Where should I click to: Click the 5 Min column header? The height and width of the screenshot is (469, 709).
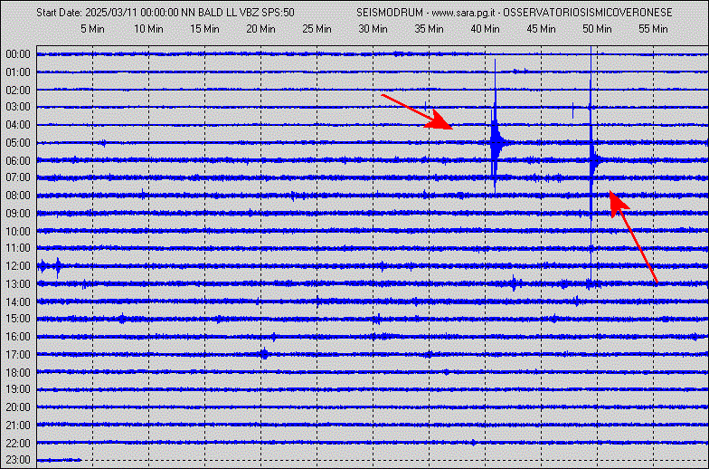tap(92, 29)
